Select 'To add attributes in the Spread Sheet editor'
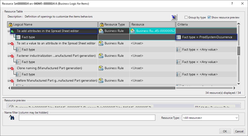Image resolution: width=248 pixels, height=136 pixels. pos(48,31)
